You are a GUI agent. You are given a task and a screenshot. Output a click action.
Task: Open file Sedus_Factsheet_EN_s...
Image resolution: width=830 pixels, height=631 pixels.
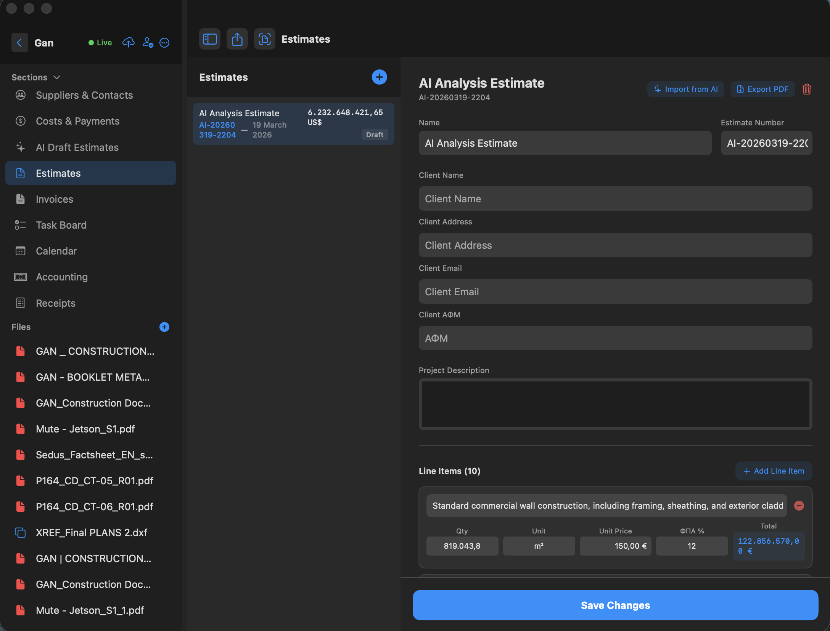91,455
